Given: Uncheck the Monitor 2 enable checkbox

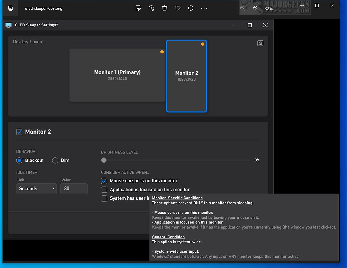Looking at the screenshot, I should click(19, 132).
